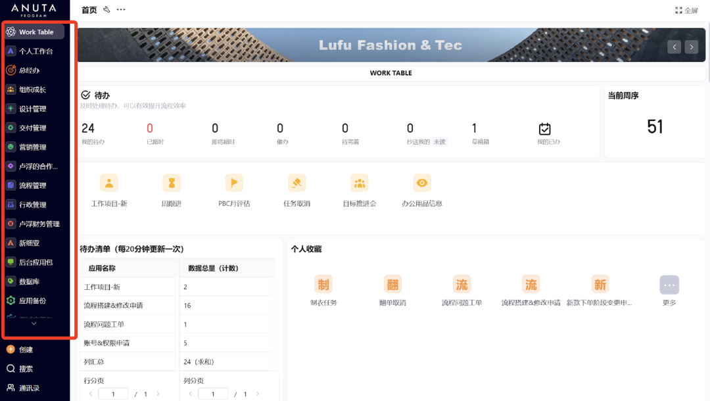Click the 列分页 page number field

pyautogui.click(x=213, y=394)
